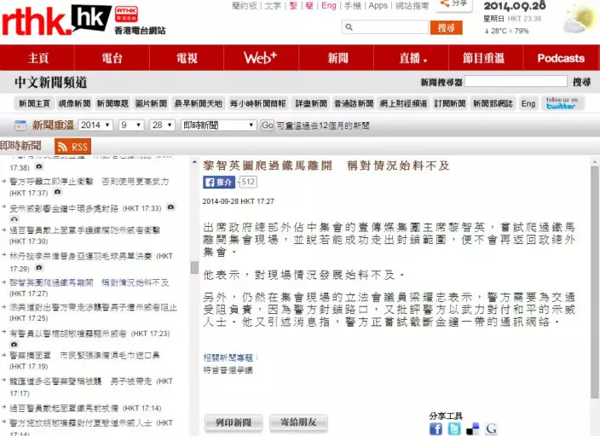Viewport: 600px width, 436px height.
Task: Share article via Google icon
Action: tap(491, 428)
